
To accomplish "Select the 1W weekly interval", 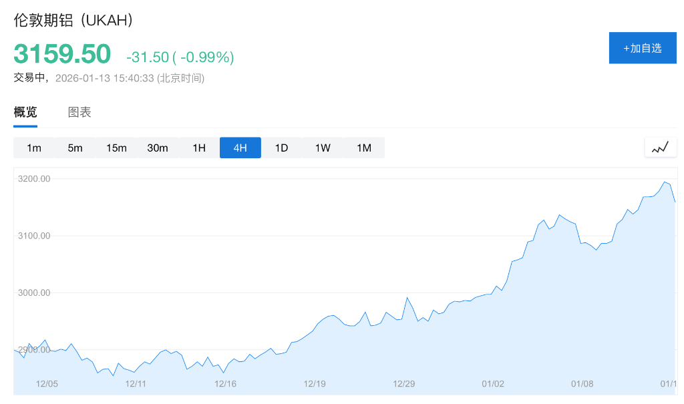I will 323,148.
